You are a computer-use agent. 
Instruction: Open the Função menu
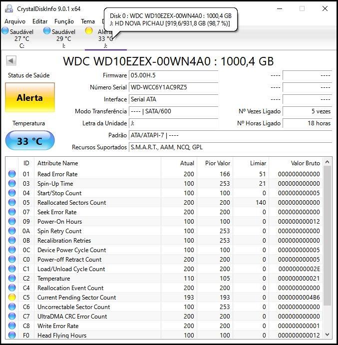tap(64, 21)
